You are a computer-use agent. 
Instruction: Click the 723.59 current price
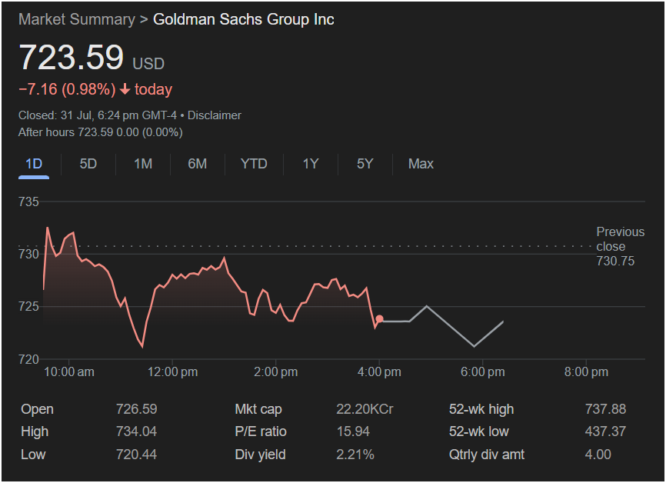click(72, 57)
